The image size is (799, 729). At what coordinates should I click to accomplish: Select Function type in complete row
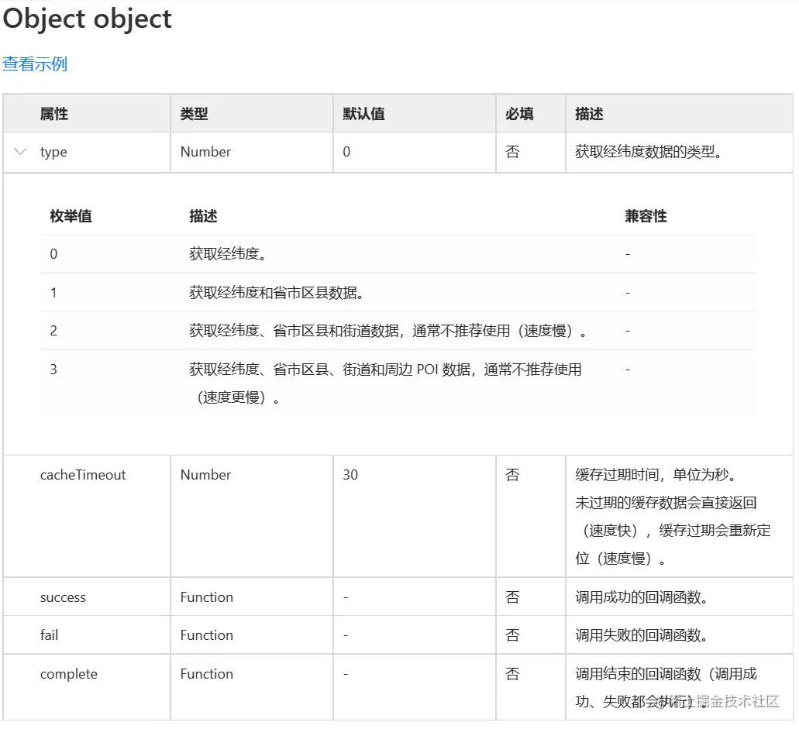[x=206, y=674]
